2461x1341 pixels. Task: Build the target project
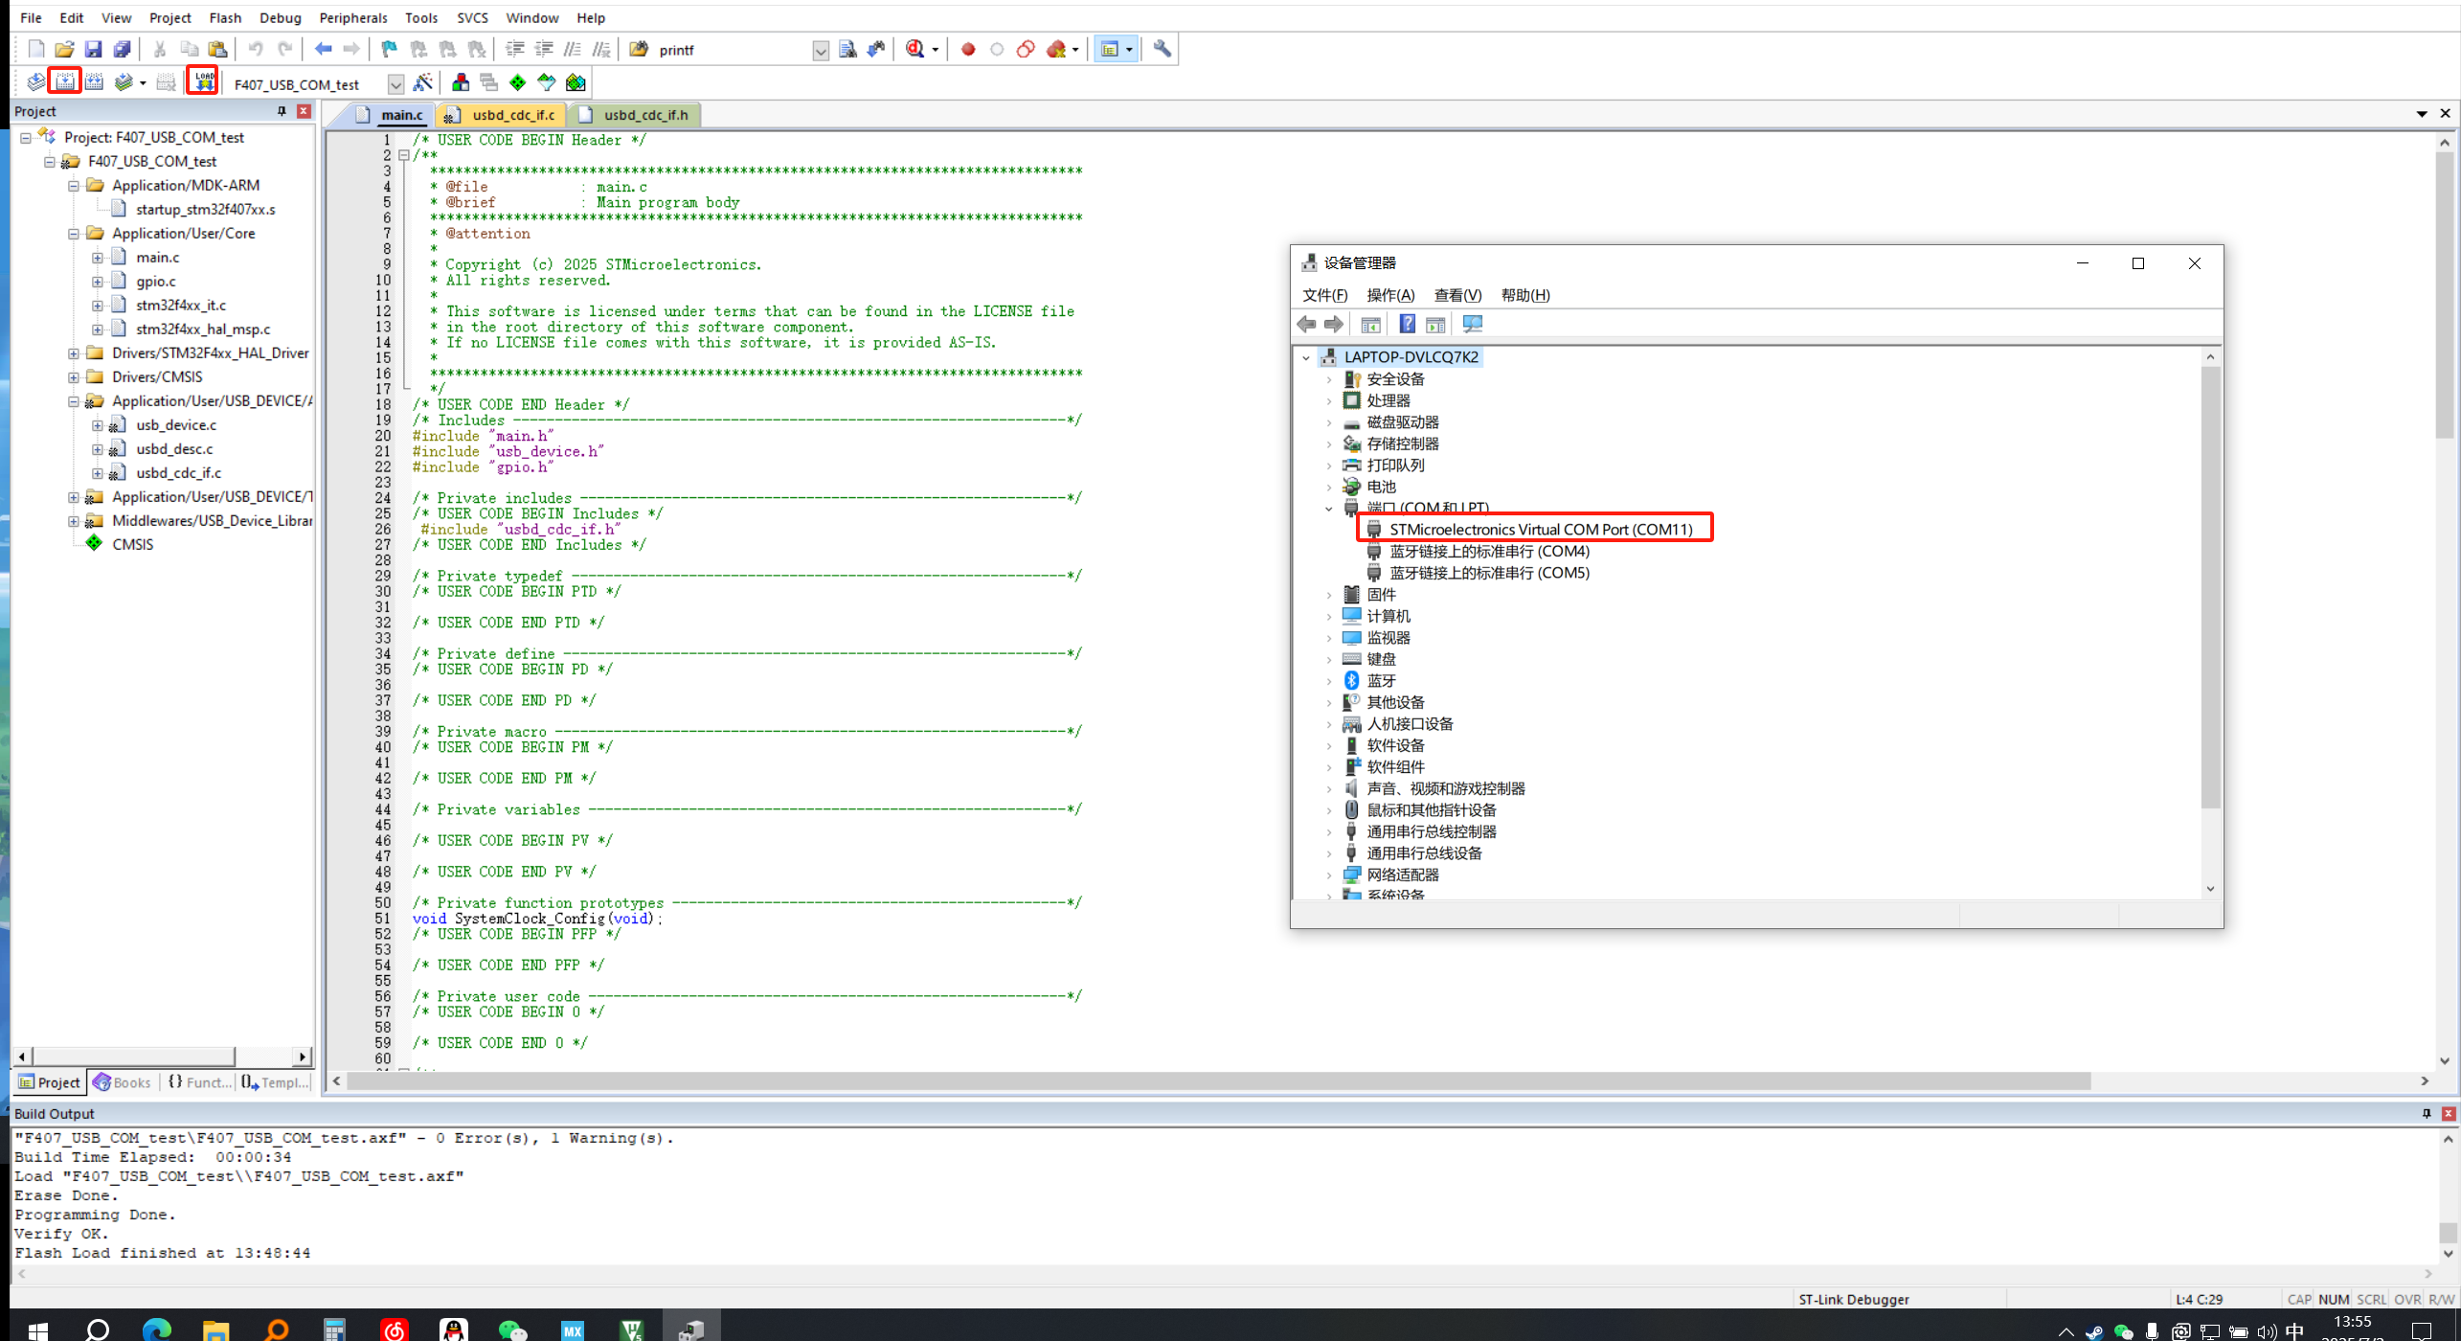pyautogui.click(x=64, y=81)
